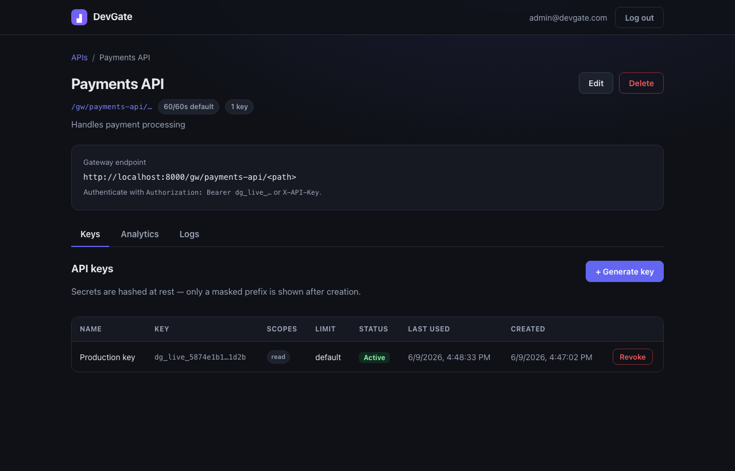Switch to the Keys tab
The width and height of the screenshot is (735, 471).
coord(90,234)
